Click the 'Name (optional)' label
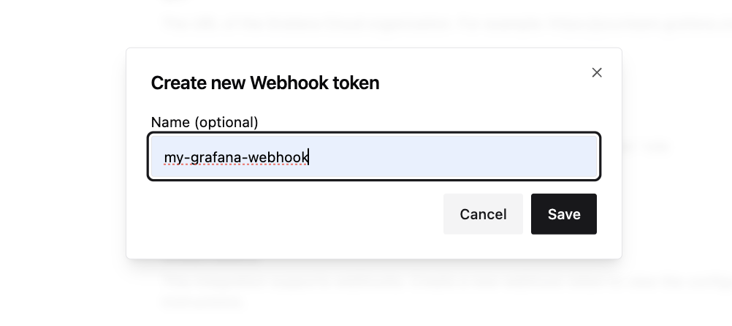 205,122
